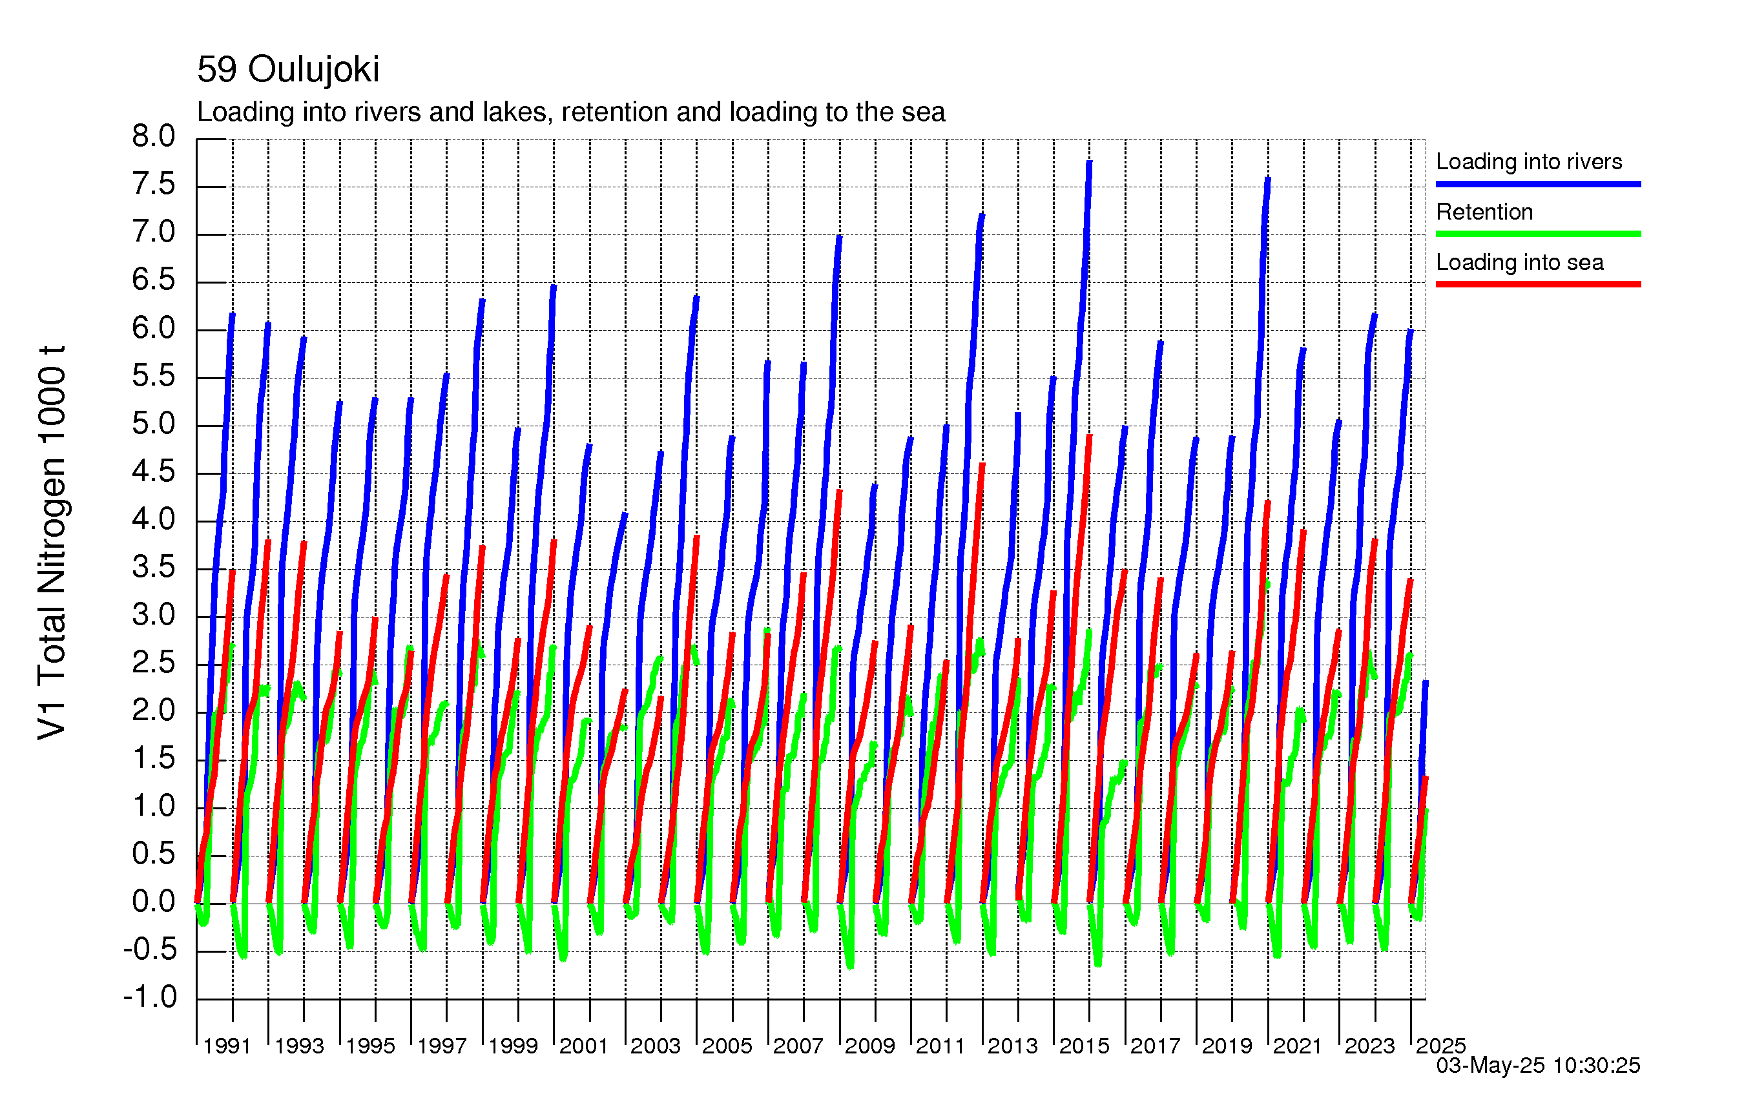Screen dimensions: 1744x1098
Task: Click the x-axis year label 2025
Action: click(x=1440, y=1046)
